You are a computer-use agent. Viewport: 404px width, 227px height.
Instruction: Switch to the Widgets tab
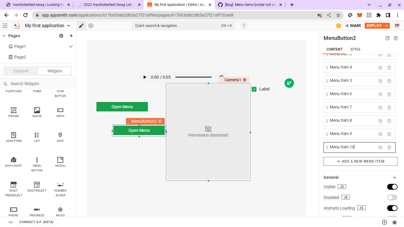[55, 71]
